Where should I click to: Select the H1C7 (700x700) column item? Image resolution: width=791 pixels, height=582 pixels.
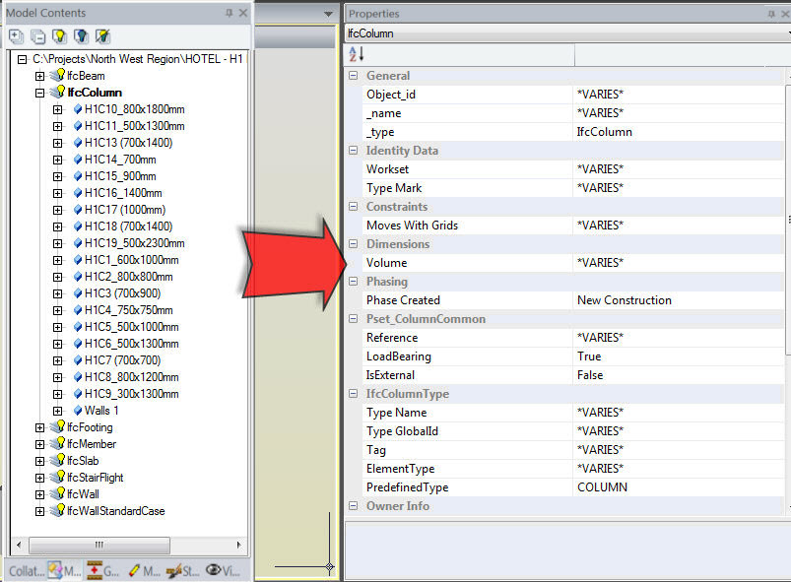point(122,360)
